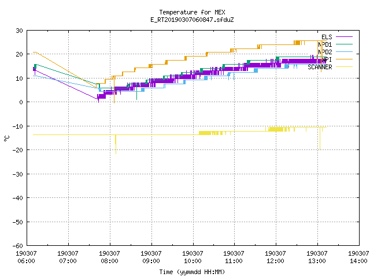370x277 pixels.
Task: Click the orange IMA/NPI legend line sample
Action: pos(344,59)
